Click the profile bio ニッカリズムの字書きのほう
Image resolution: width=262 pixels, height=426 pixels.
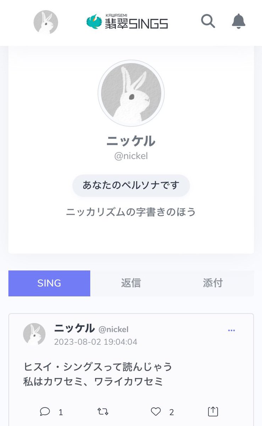coord(131,212)
